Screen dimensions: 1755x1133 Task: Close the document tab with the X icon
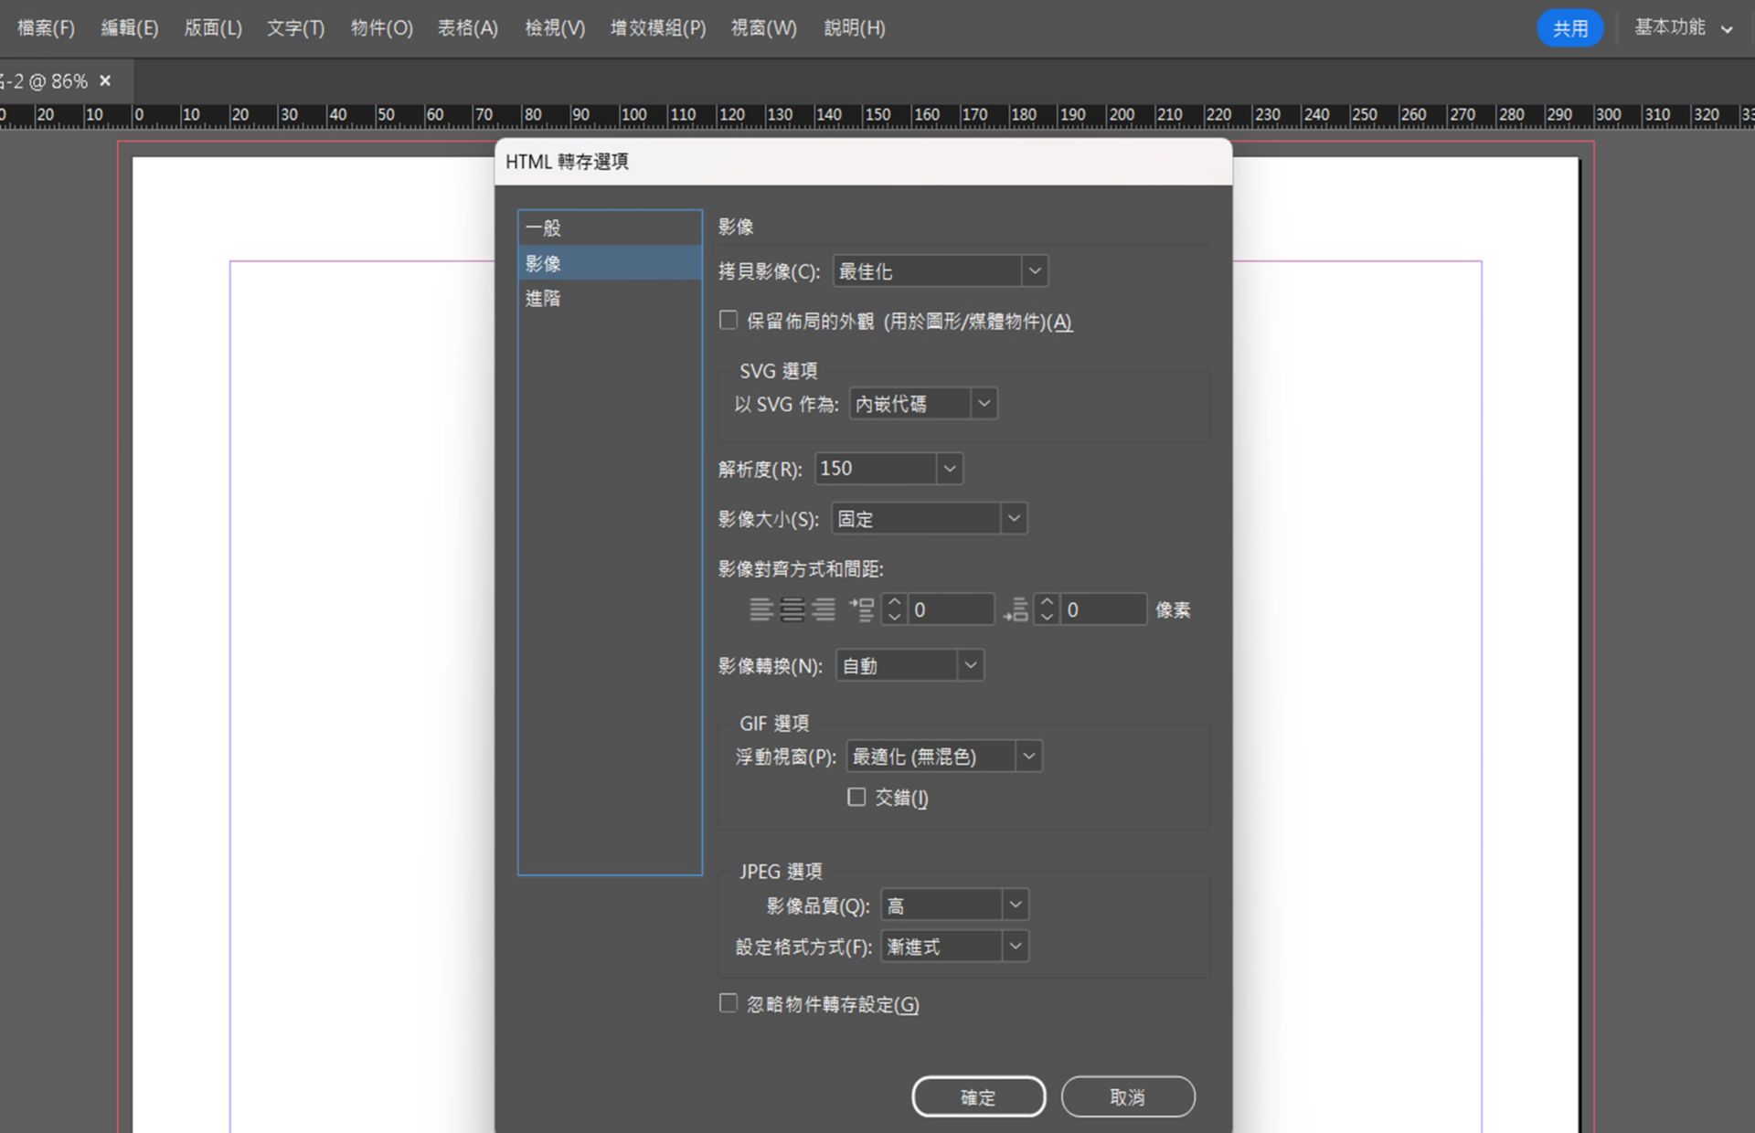click(x=105, y=81)
